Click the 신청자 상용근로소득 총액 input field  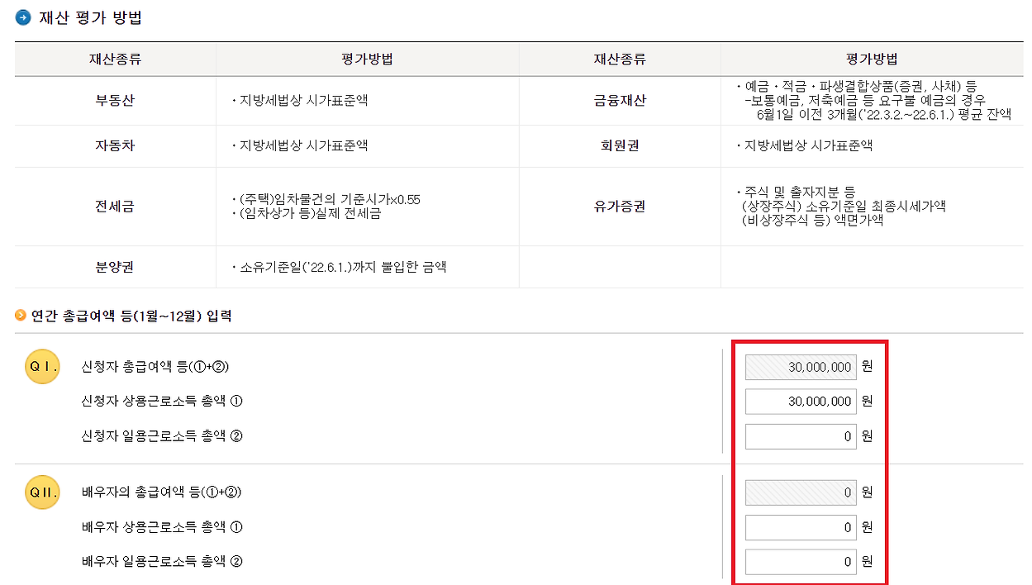coord(801,402)
